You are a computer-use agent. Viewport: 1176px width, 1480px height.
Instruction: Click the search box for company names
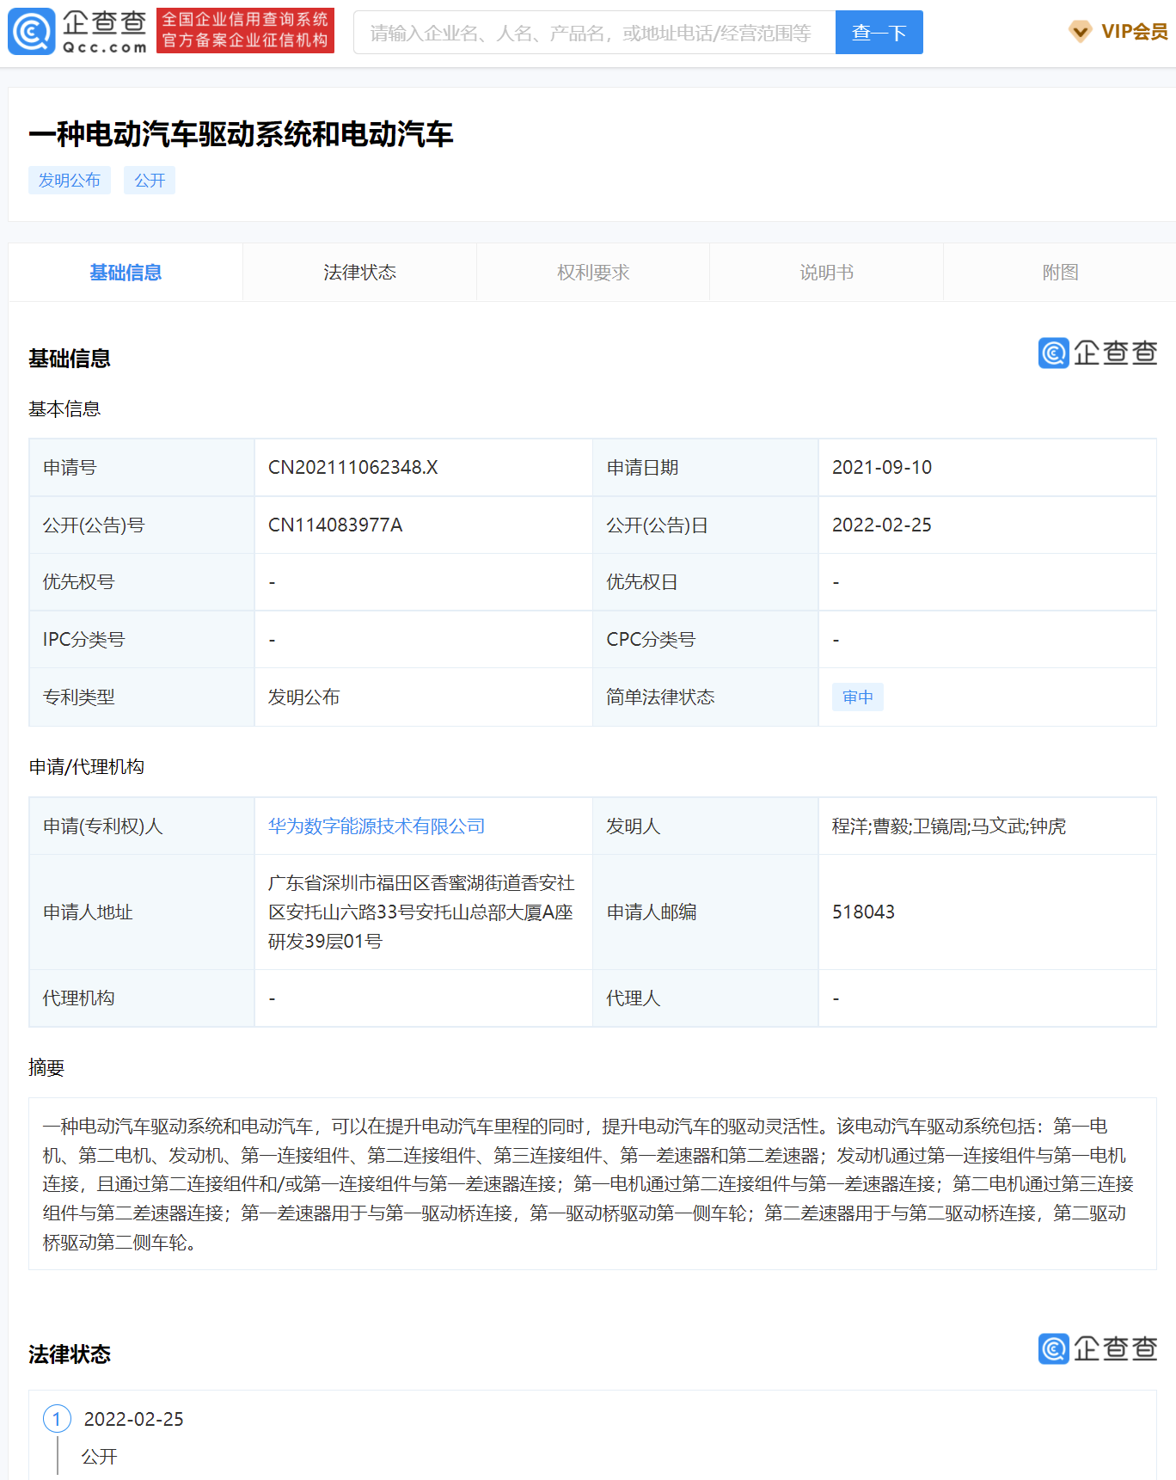click(x=594, y=33)
